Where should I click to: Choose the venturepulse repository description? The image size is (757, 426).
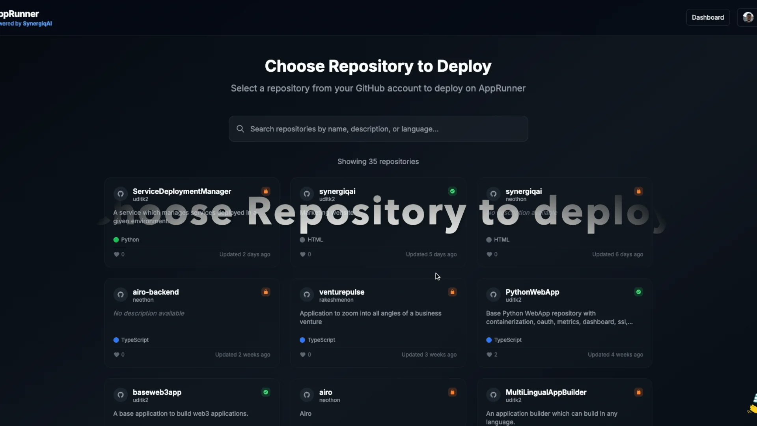pyautogui.click(x=370, y=318)
